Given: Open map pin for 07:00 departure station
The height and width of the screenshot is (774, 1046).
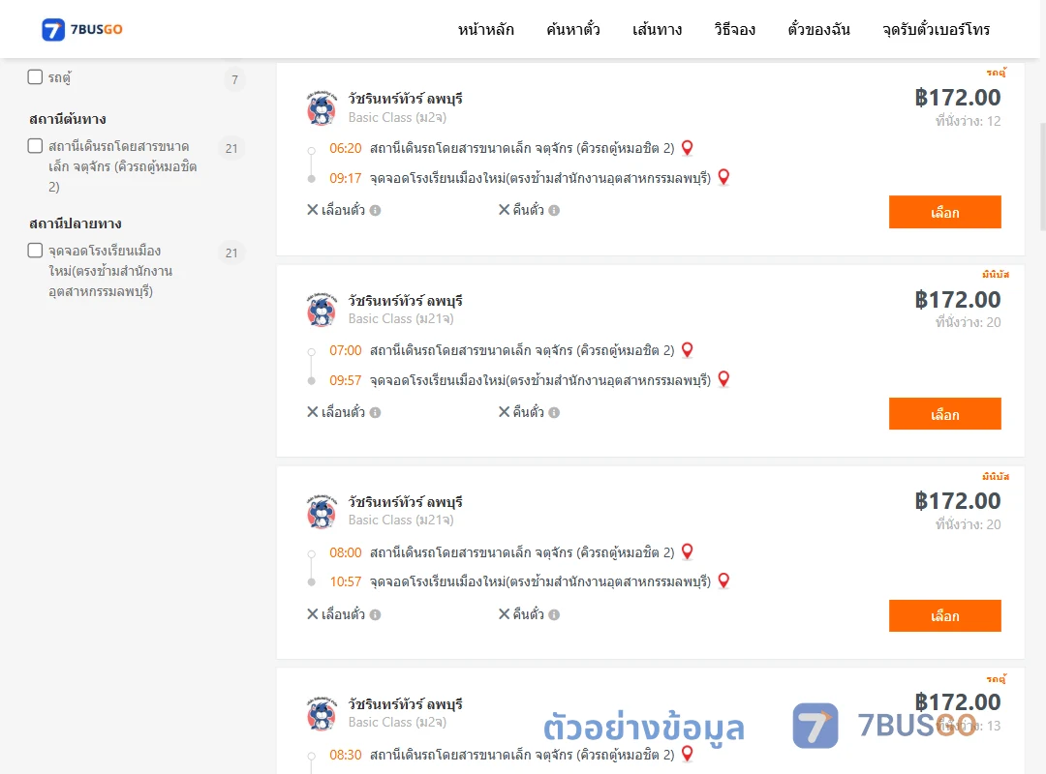Looking at the screenshot, I should 687,350.
